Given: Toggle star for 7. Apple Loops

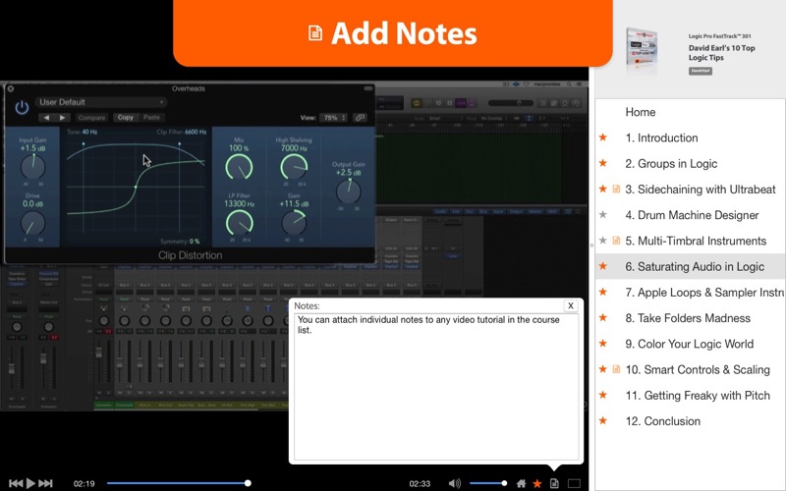Looking at the screenshot, I should point(603,292).
